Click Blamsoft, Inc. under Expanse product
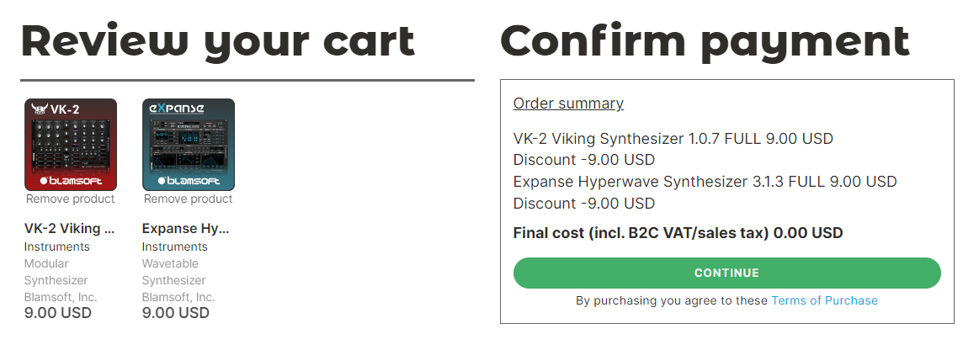979x350 pixels. tap(178, 297)
